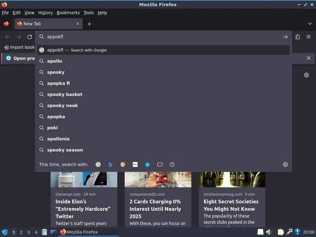Select the apollonia suggestion

(164, 139)
